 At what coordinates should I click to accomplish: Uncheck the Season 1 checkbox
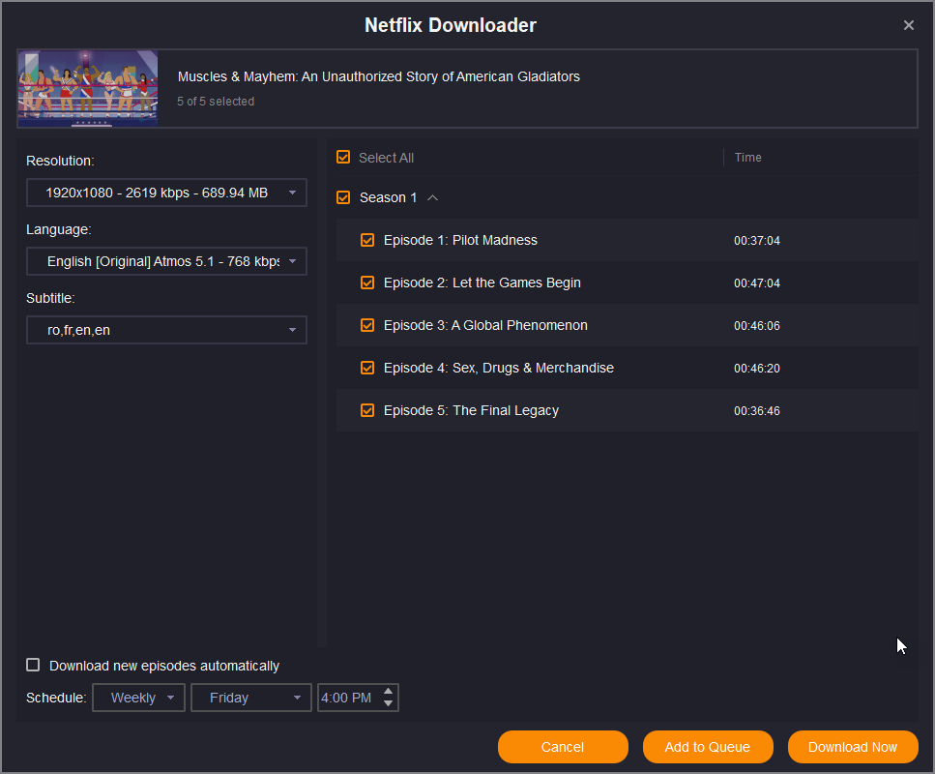343,197
